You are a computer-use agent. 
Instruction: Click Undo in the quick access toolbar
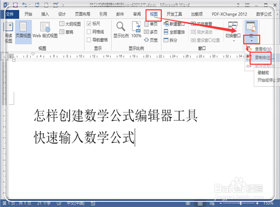pyautogui.click(x=25, y=4)
